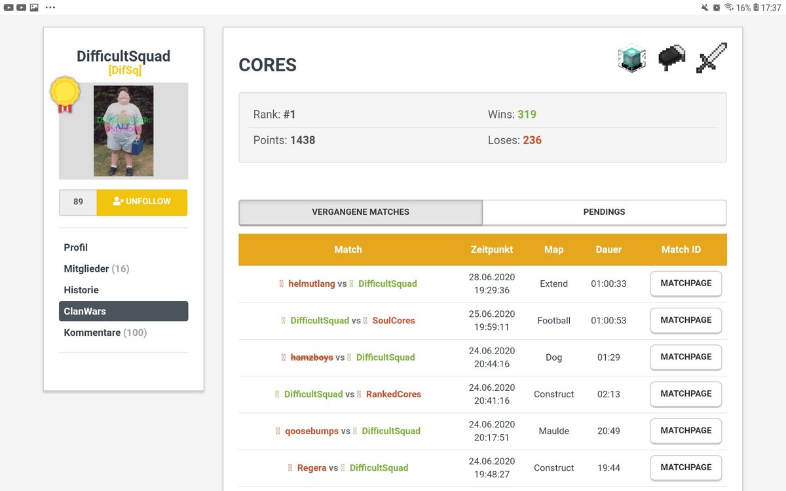
Task: Click the Extend map cell
Action: click(x=553, y=284)
